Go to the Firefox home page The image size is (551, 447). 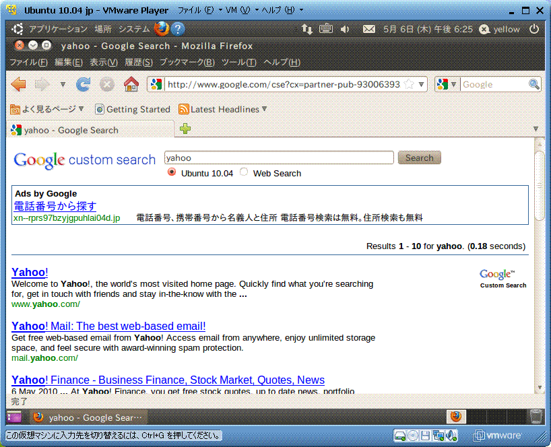[x=131, y=84]
